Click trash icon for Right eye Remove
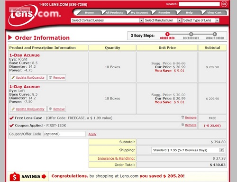Screen dimensions: 237x182 pyautogui.click(x=50, y=77)
